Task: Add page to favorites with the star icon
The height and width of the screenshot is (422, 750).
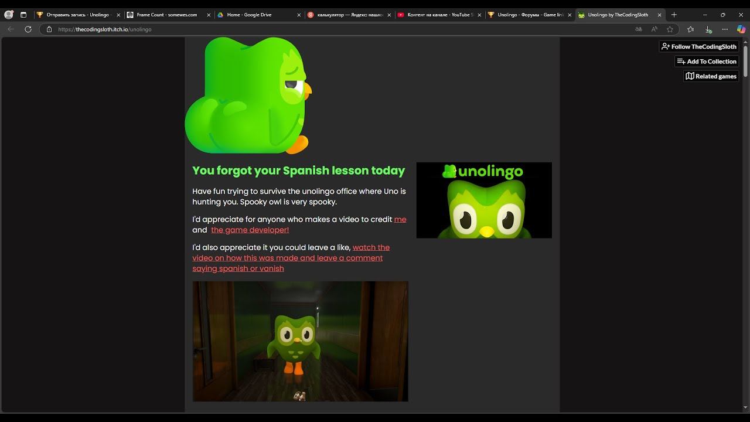Action: [670, 29]
